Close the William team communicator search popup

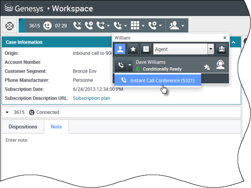pos(225,38)
